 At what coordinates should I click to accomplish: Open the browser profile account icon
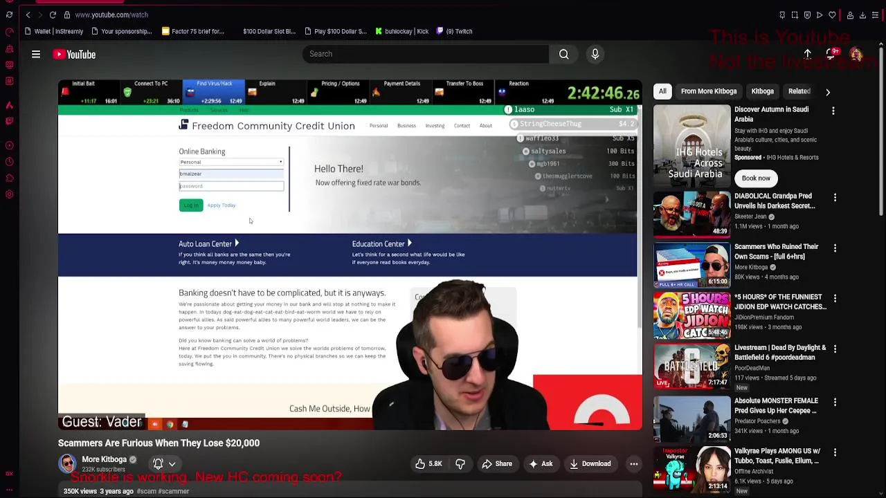click(x=850, y=15)
